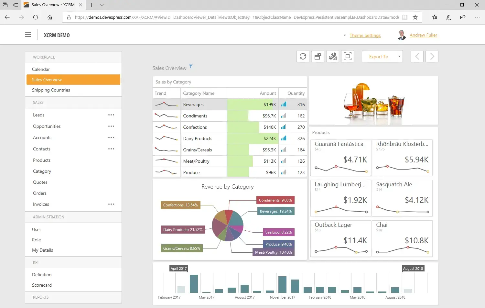Screen dimensions: 485x308
Task: Click the add notes pen icon in browser
Action: click(x=449, y=17)
